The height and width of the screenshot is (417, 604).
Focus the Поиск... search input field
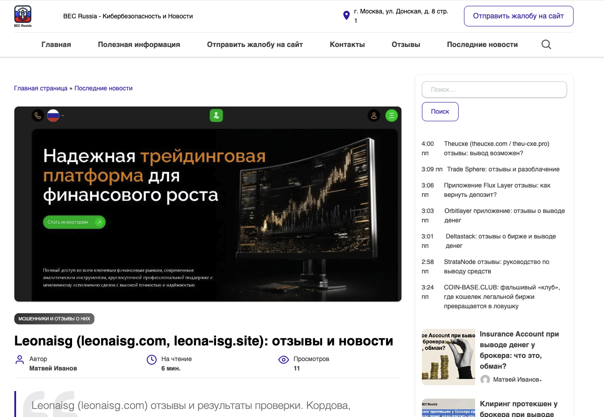tap(494, 89)
